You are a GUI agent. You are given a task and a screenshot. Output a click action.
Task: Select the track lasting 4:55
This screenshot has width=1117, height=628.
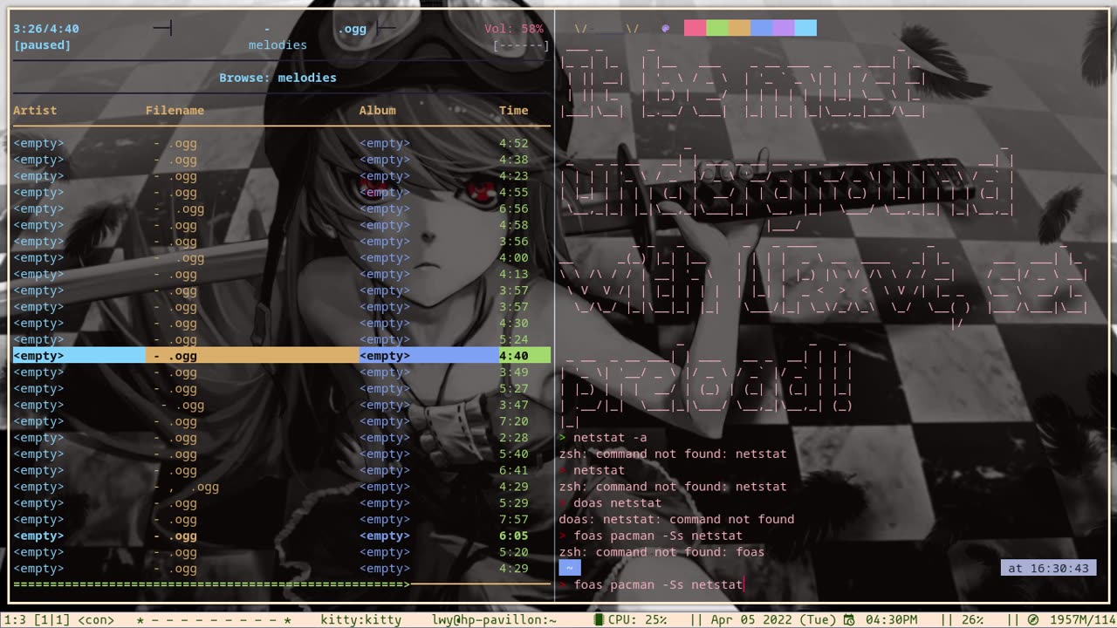282,193
